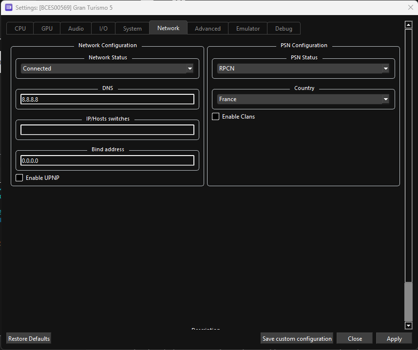
Task: Open the GPU tab
Action: click(x=47, y=29)
